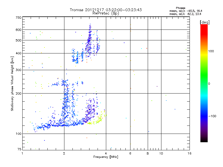Click the y-axis tick label '500'
Screen dimensions: 223x167
(18, 40)
